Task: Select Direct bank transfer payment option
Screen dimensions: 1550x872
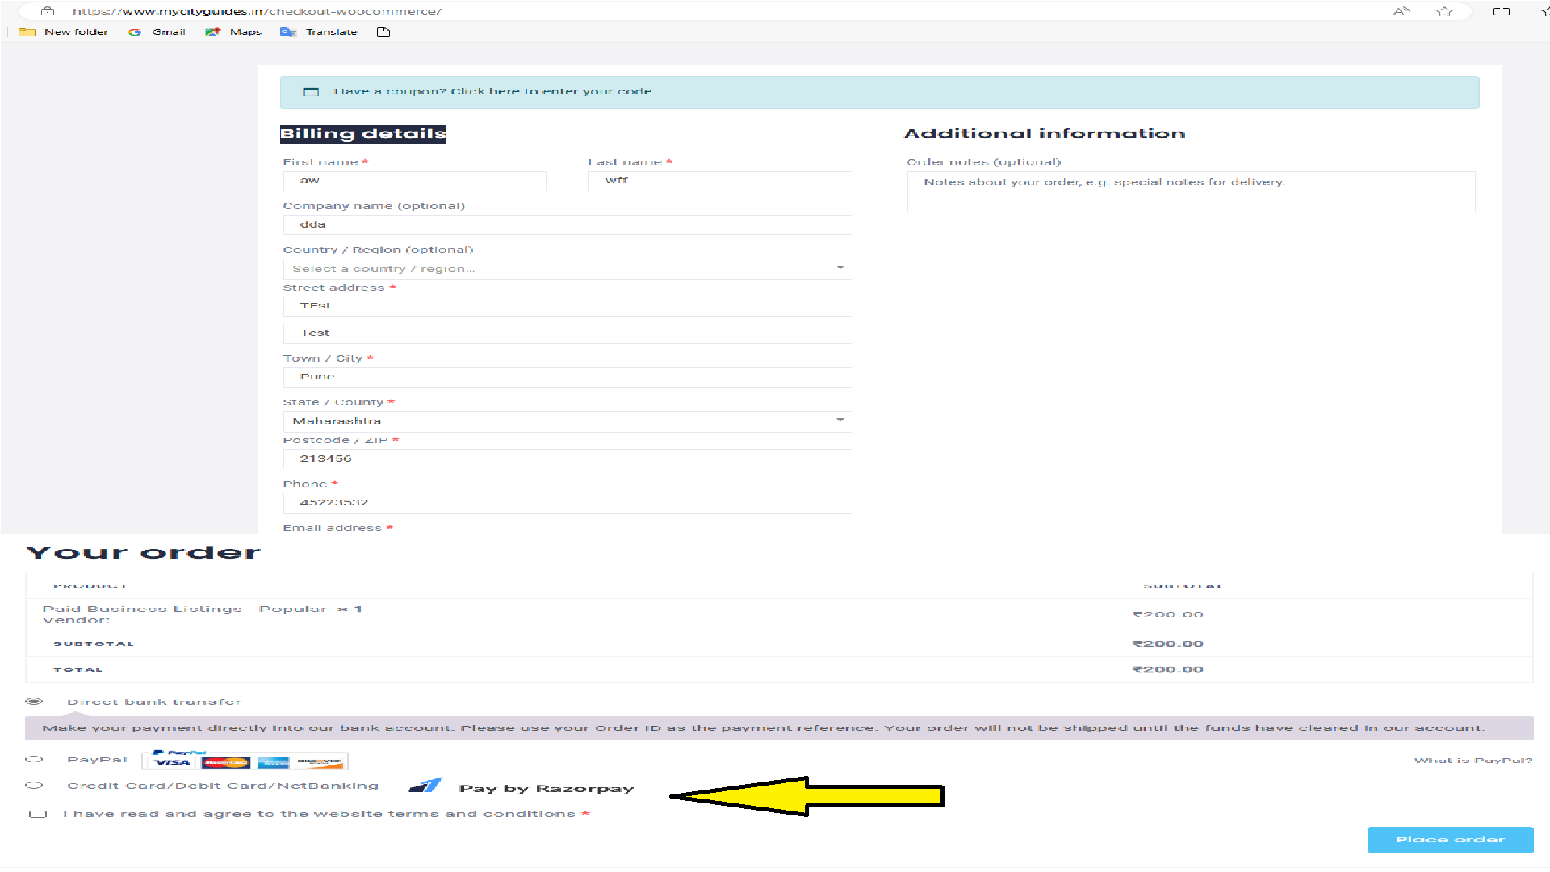Action: [x=34, y=702]
